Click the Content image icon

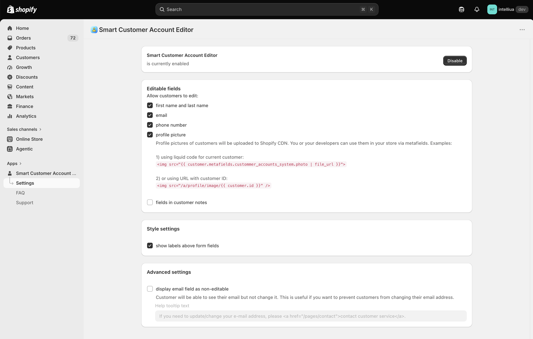(x=10, y=87)
